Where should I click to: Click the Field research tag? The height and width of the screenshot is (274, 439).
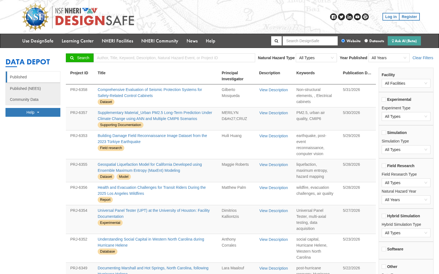111,148
